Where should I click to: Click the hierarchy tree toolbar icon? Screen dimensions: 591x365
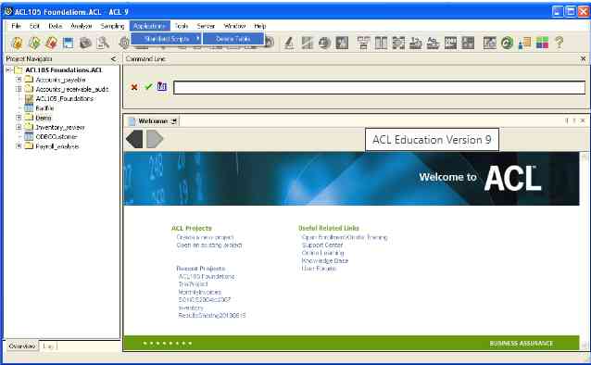click(x=363, y=43)
